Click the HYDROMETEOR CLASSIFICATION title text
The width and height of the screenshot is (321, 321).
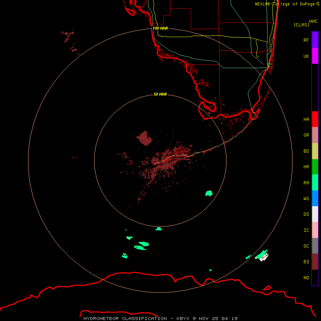(x=125, y=319)
